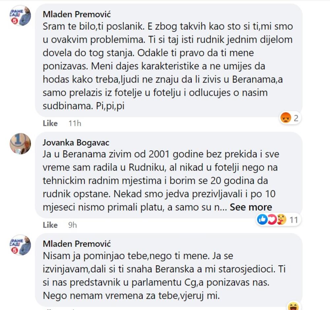330x310 pixels.
Task: Click the blue thumbs-up reaction on Jovanka's comment
Action: 262,219
